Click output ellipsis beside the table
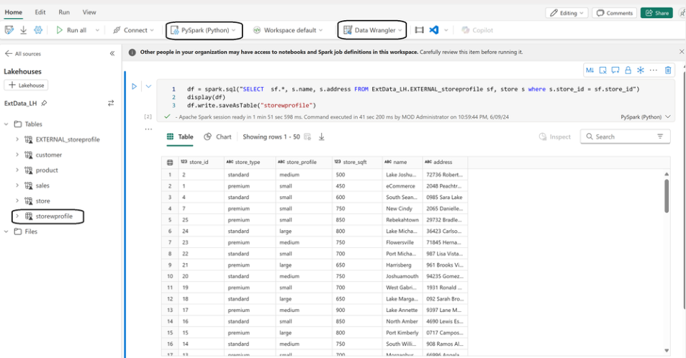 click(x=148, y=129)
